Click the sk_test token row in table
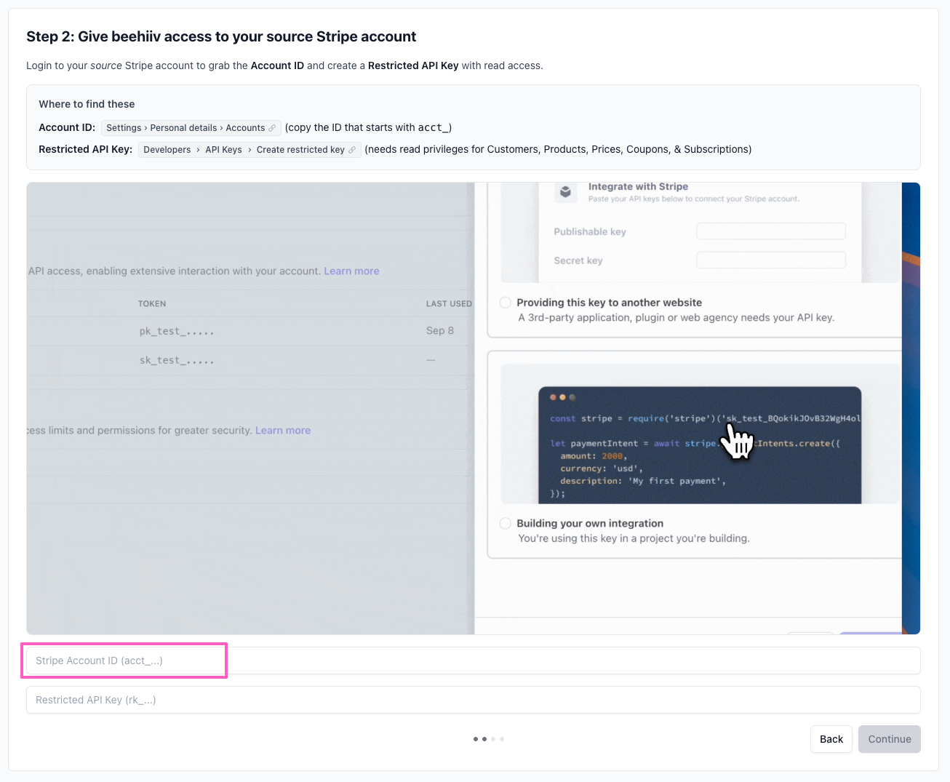This screenshot has height=782, width=950. [177, 361]
